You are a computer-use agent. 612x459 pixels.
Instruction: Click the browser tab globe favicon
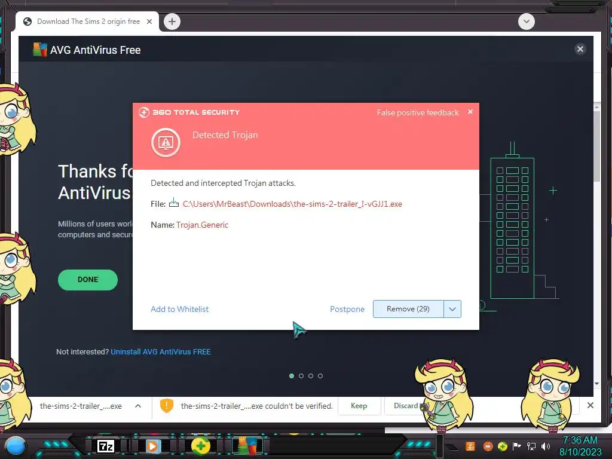(27, 22)
